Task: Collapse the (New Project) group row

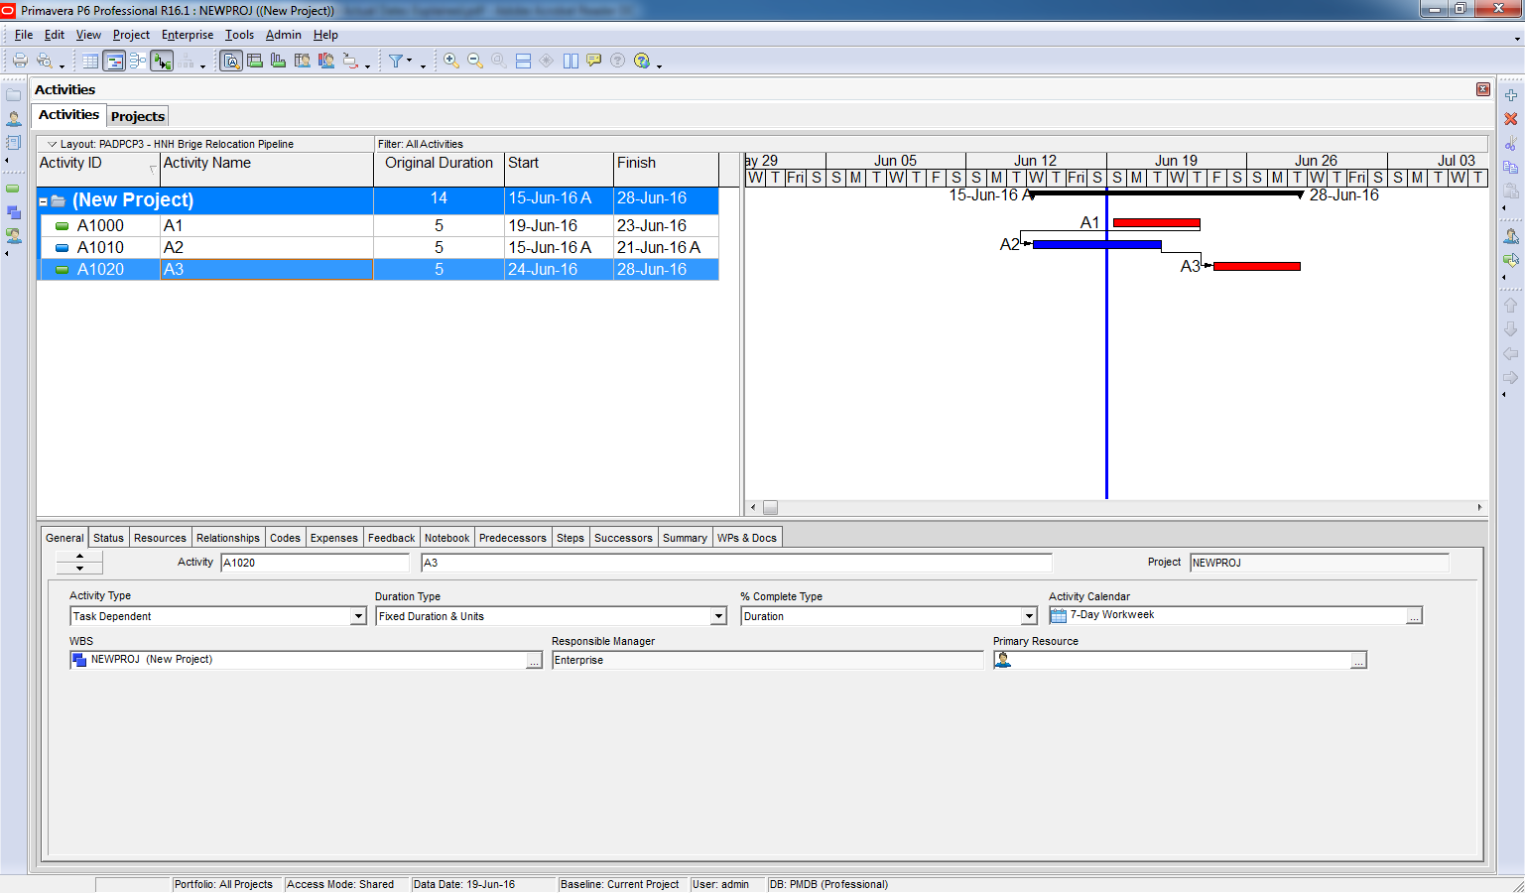Action: coord(44,201)
